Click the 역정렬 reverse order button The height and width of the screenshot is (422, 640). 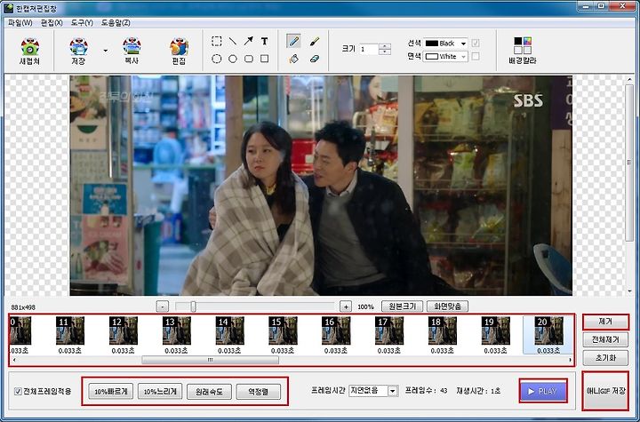(259, 392)
